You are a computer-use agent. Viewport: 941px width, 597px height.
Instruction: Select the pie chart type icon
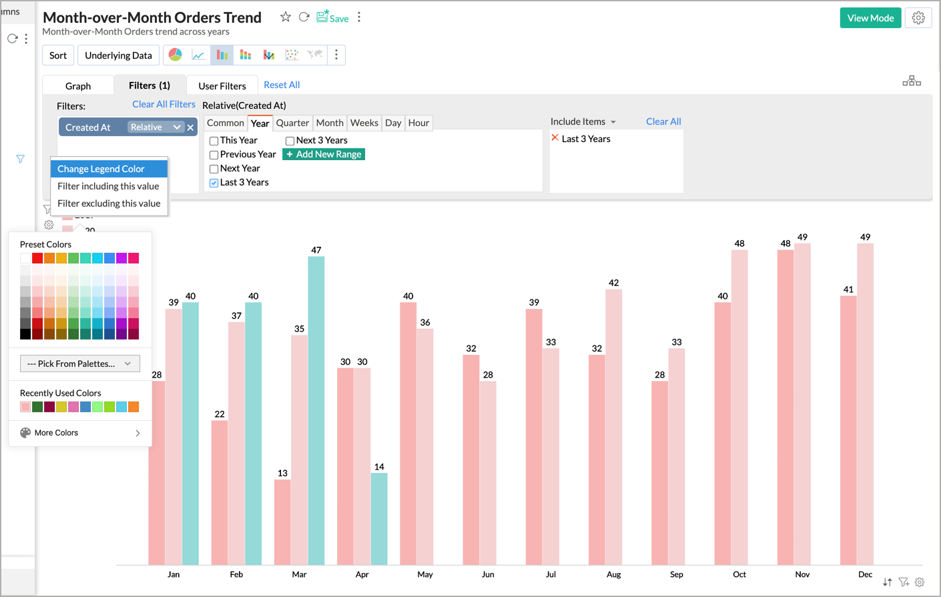click(175, 55)
